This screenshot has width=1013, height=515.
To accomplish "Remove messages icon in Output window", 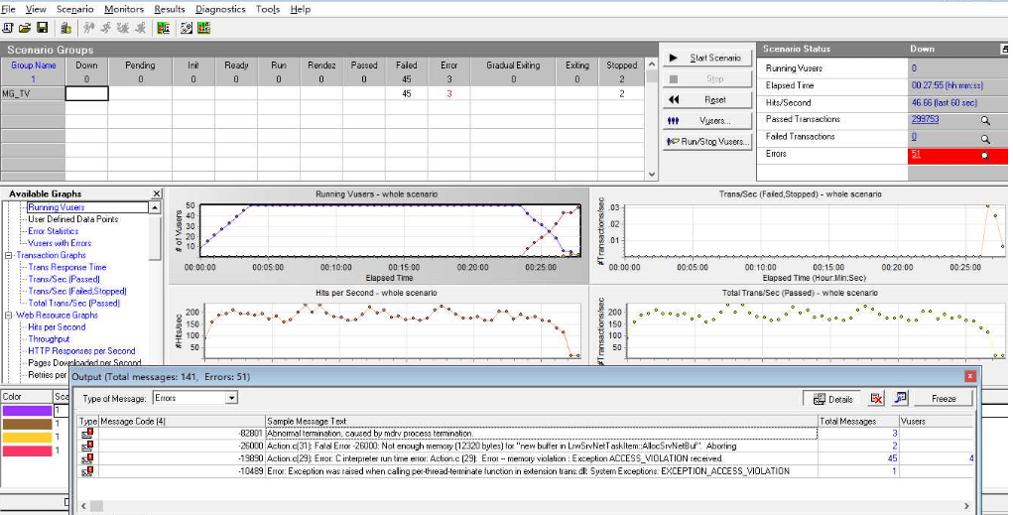I will [x=876, y=398].
